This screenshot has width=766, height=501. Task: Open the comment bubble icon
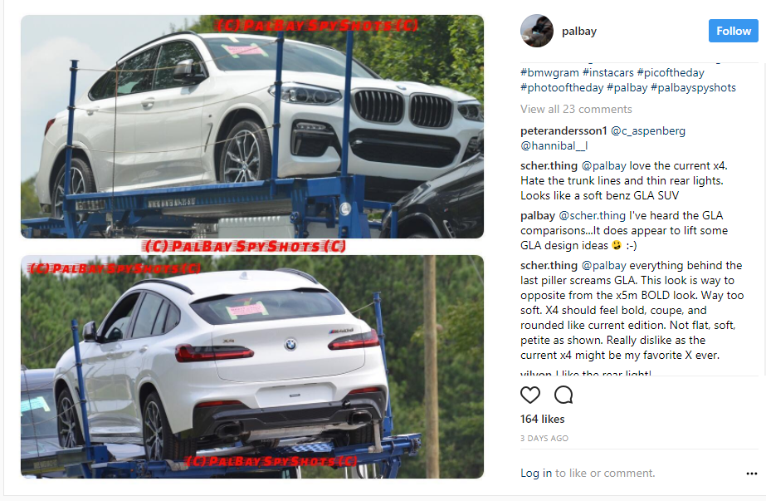564,395
